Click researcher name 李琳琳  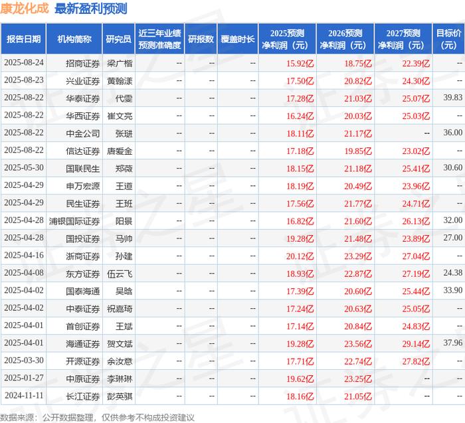click(x=120, y=379)
